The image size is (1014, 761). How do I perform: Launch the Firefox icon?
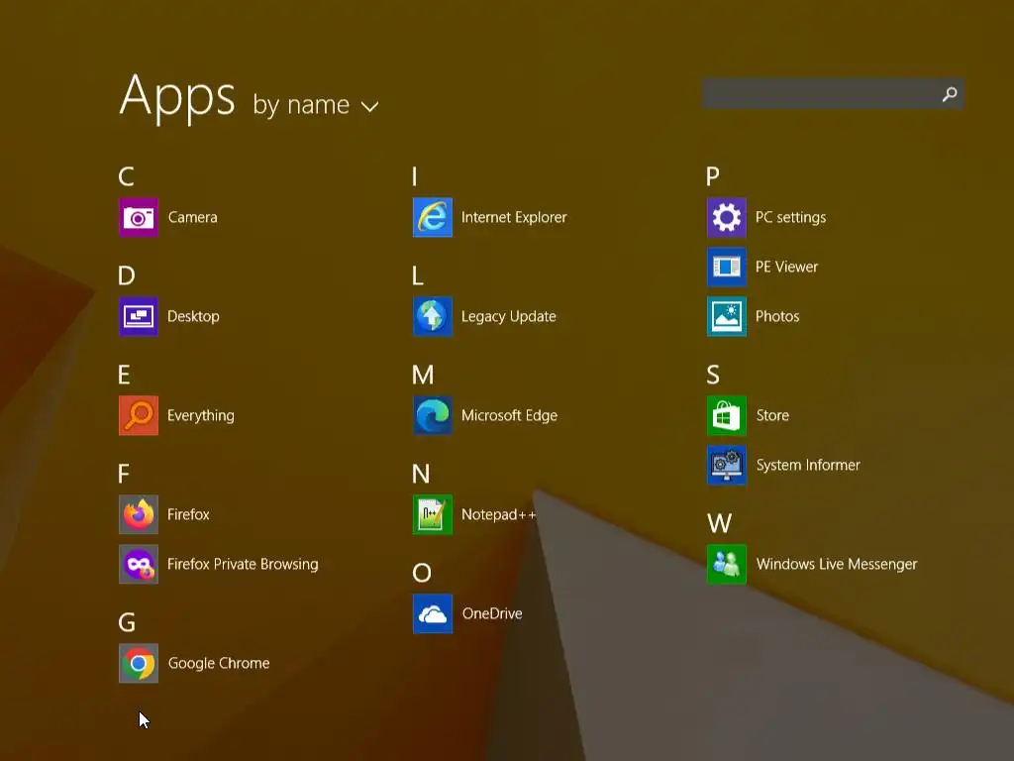tap(139, 514)
